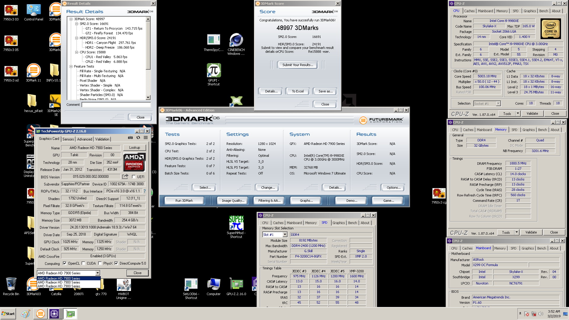Viewport: 569px width, 320px height.
Task: Click the Save as button in 3DMark Score
Action: (x=325, y=91)
